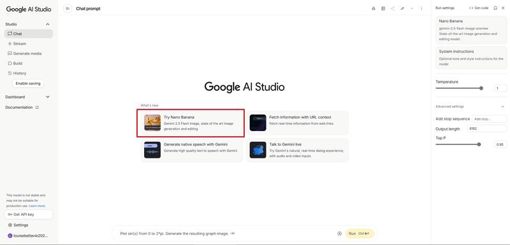Screen dimensions: 510x245
Task: Select Chat in the sidebar
Action: click(29, 34)
